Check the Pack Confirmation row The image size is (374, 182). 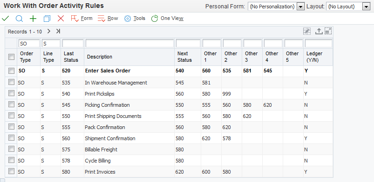[11, 127]
